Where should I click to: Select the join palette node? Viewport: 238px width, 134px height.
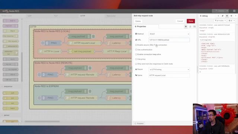click(11, 98)
